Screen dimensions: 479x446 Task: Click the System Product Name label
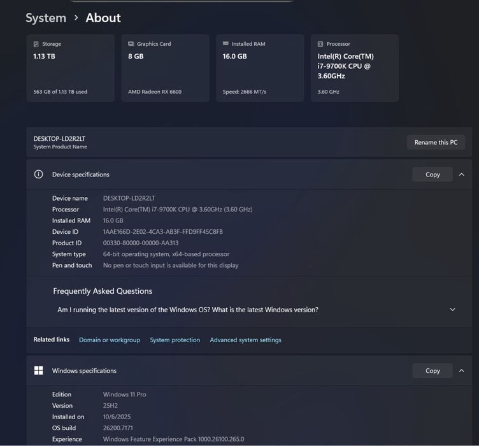tap(60, 147)
